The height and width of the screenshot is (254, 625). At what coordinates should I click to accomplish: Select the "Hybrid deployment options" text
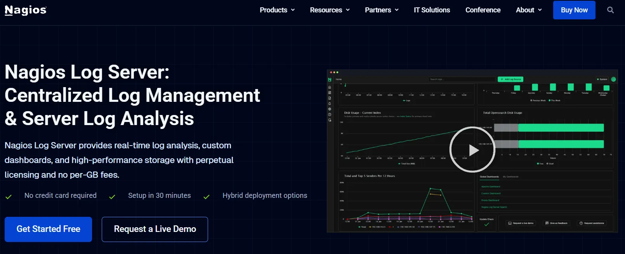265,196
